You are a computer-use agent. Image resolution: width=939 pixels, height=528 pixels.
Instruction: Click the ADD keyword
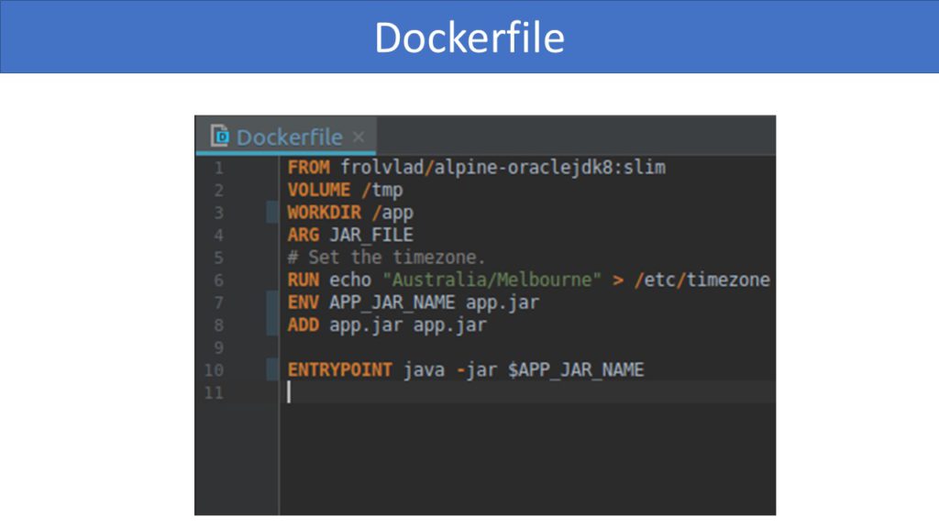click(x=303, y=325)
